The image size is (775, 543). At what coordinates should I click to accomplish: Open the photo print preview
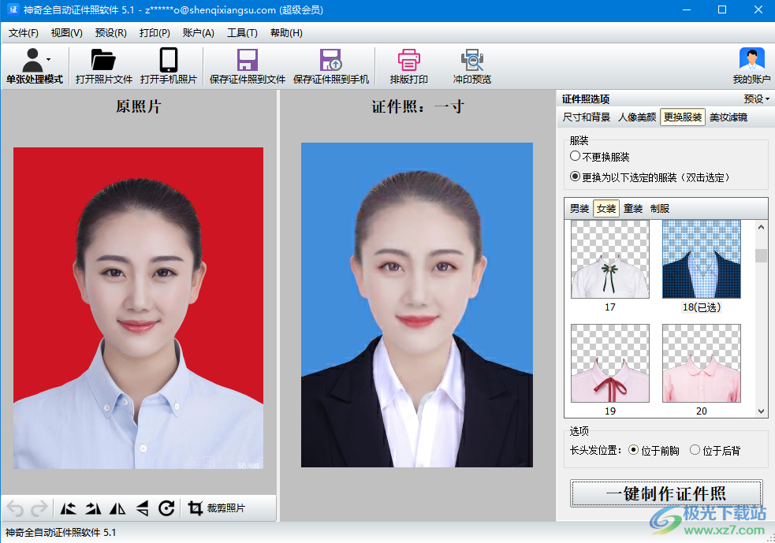click(471, 61)
